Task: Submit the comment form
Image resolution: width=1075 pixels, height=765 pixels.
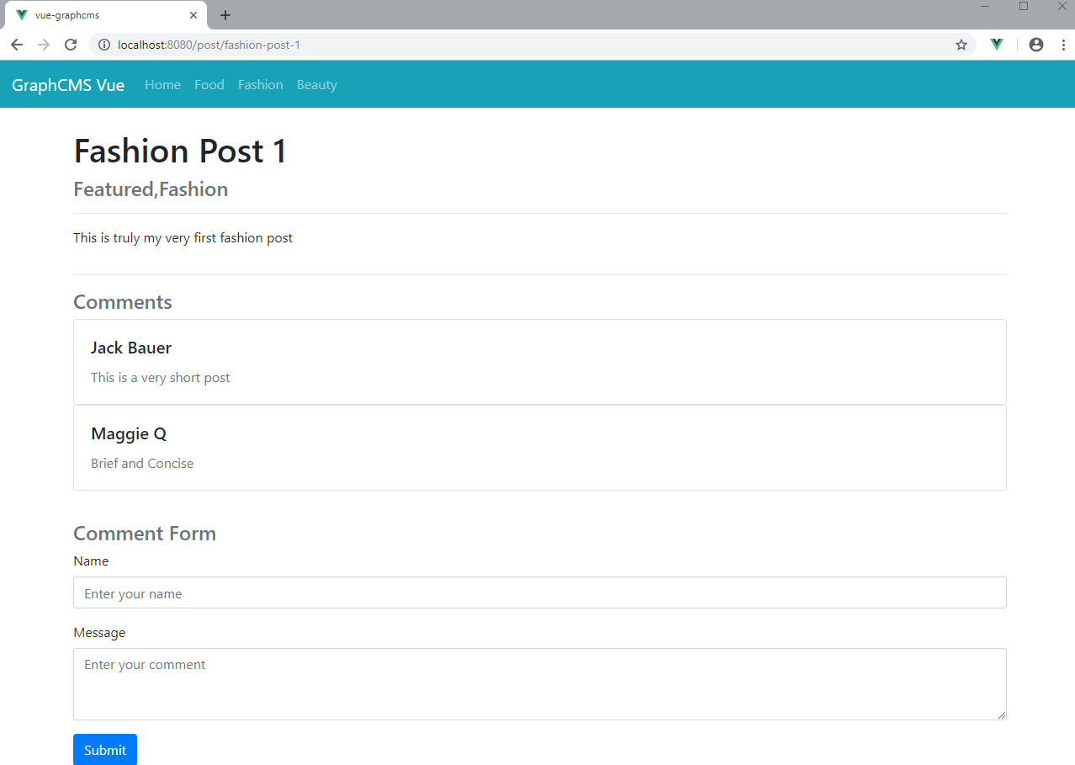Action: pyautogui.click(x=104, y=750)
